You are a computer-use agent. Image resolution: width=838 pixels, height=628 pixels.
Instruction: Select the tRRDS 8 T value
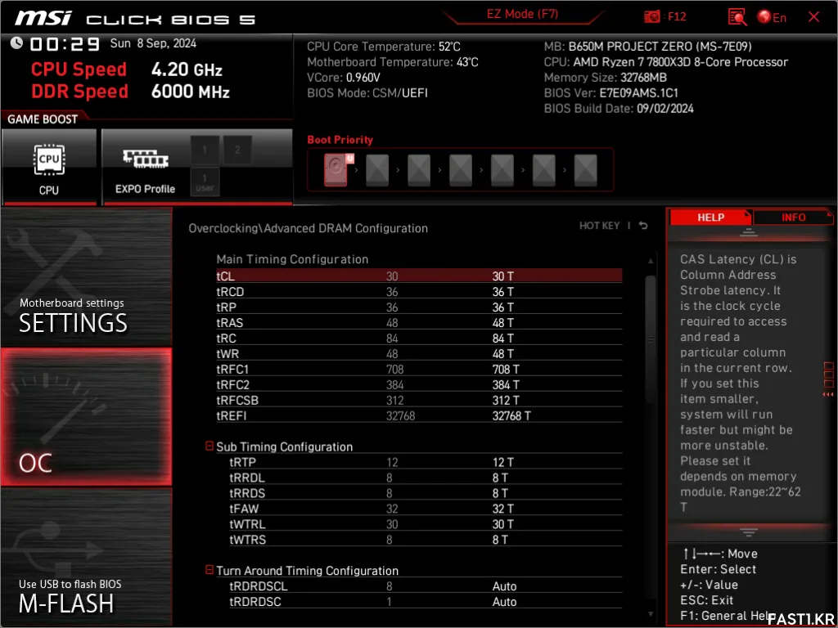coord(500,493)
